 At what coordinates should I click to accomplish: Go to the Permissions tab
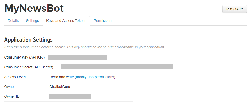coord(103,21)
